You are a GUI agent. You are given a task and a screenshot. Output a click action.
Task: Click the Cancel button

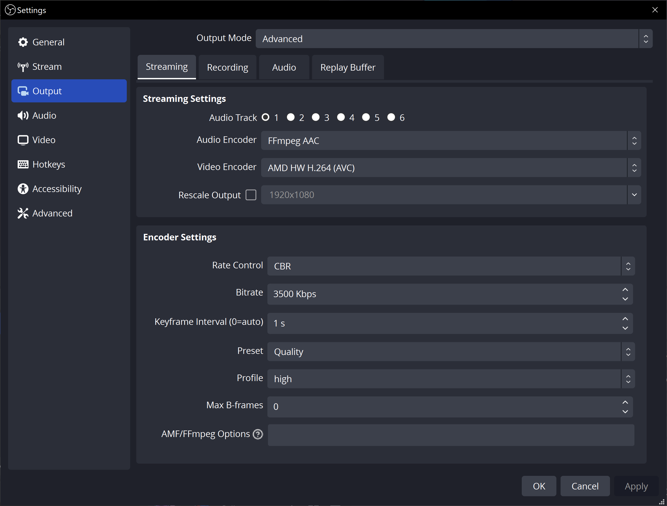[585, 486]
